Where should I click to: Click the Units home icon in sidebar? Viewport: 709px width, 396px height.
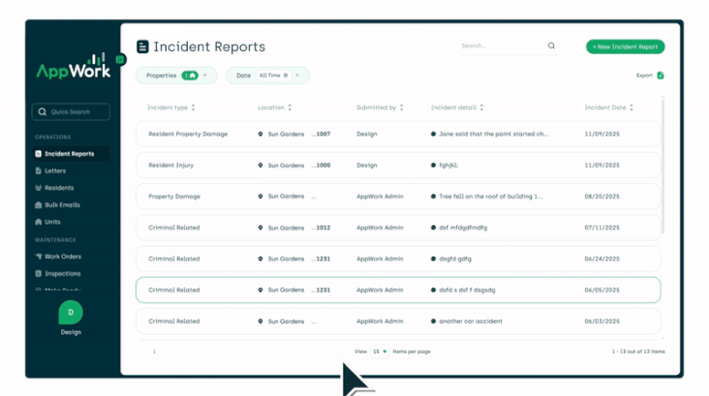tap(39, 223)
